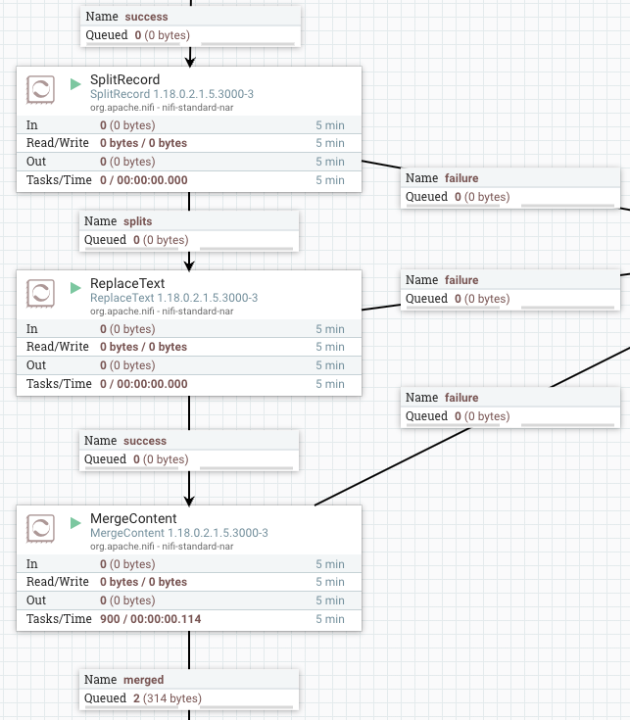630x720 pixels.
Task: Click the green run status of ReplaceText
Action: (x=75, y=288)
